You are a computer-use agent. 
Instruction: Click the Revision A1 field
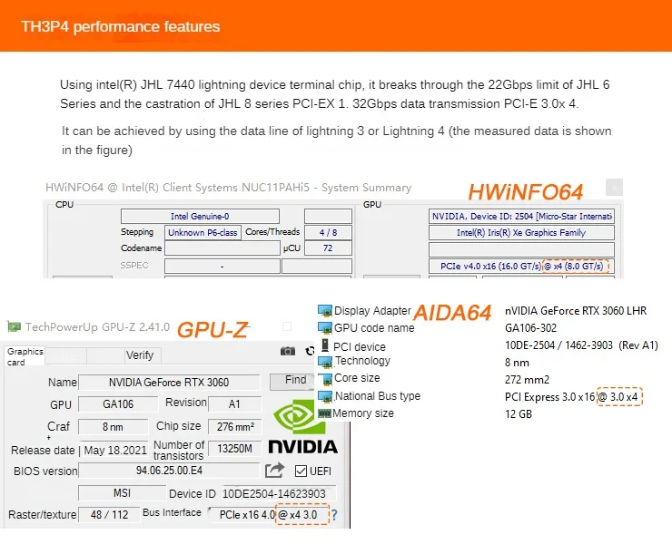(234, 404)
